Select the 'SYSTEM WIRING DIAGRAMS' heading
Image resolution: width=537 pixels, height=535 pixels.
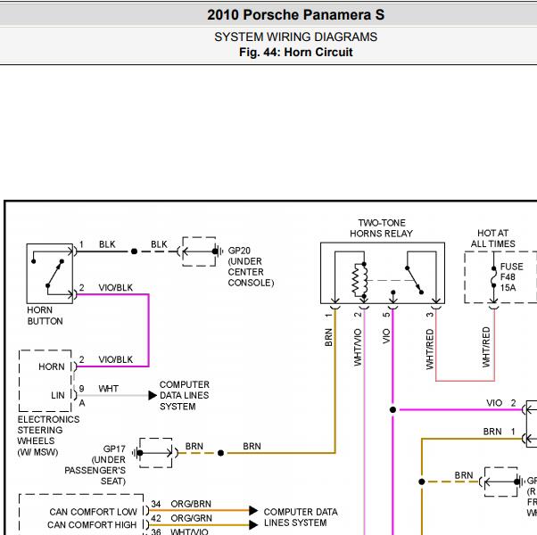point(295,37)
